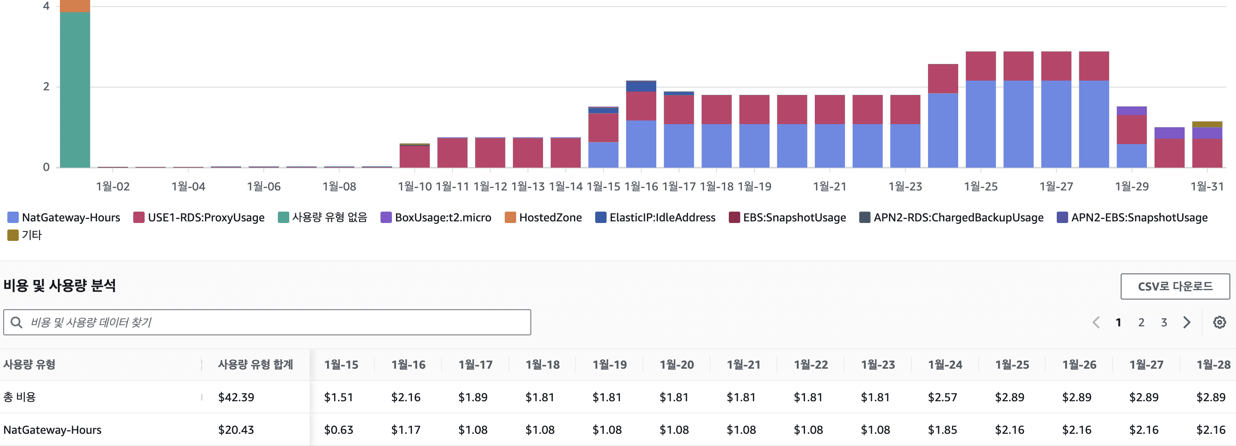1236x446 pixels.
Task: Click the APN2-EBS:SnapshotUsage legend swatch
Action: coord(1062,217)
